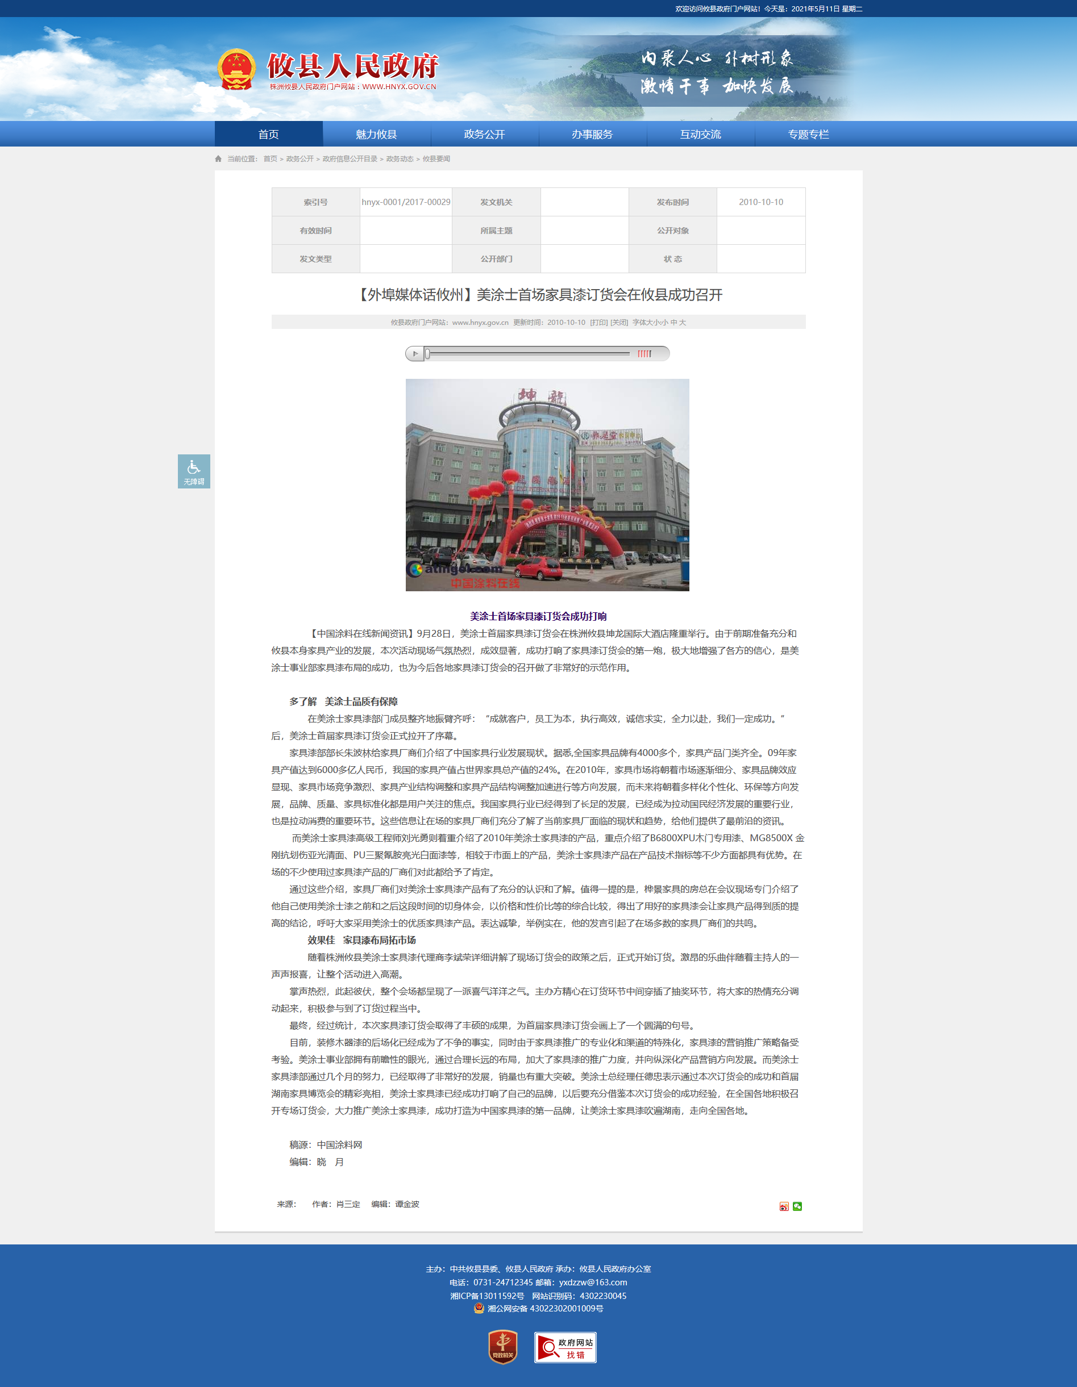Go to 政务公开 in breadcrumb
Image resolution: width=1077 pixels, height=1387 pixels.
coord(300,159)
